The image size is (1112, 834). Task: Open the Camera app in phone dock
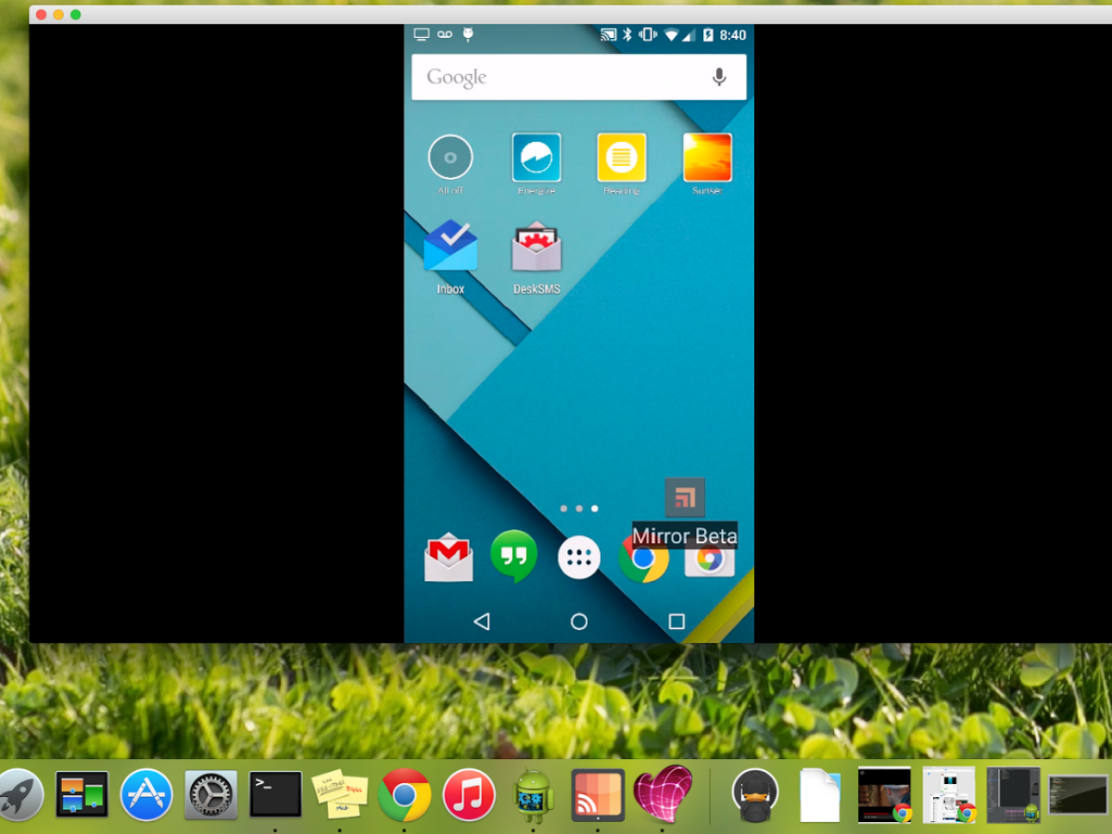pyautogui.click(x=709, y=559)
